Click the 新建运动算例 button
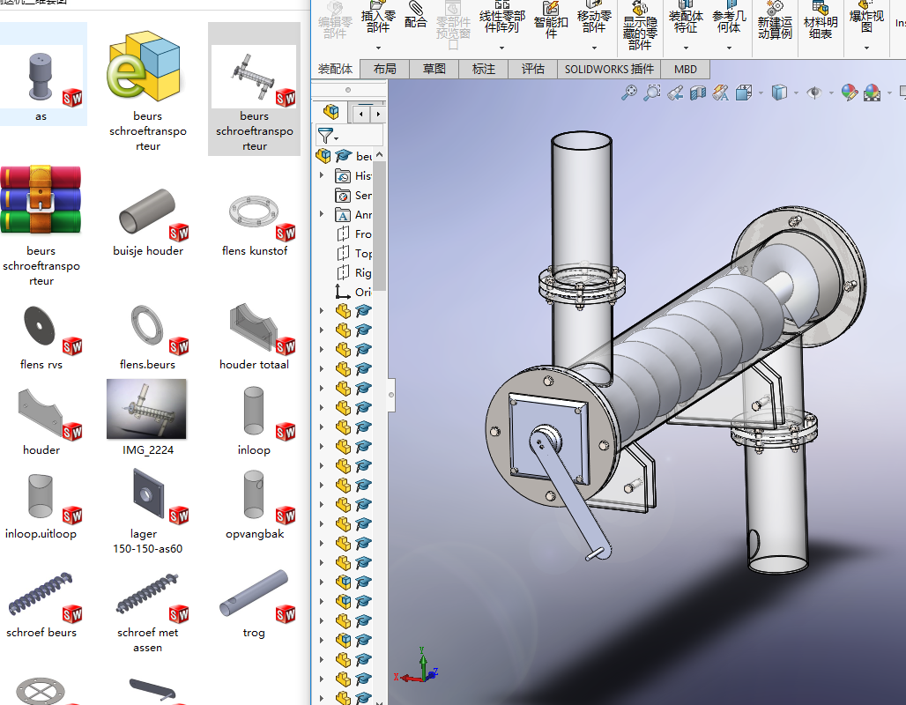906x705 pixels. coord(775,21)
